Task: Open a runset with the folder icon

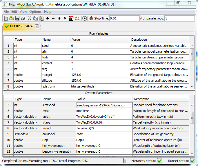Action: [x=11, y=18]
